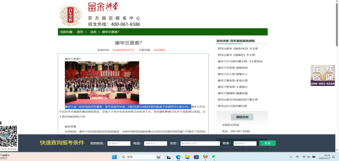The width and height of the screenshot is (339, 161).
Task: Click the 电话 phone input field
Action: [155, 143]
